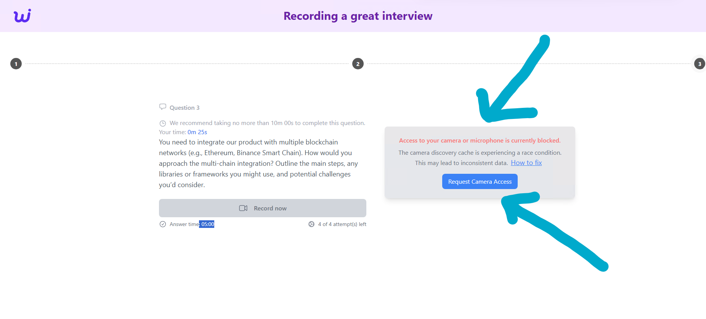Click the Question 3 label
The image size is (706, 319).
(185, 108)
